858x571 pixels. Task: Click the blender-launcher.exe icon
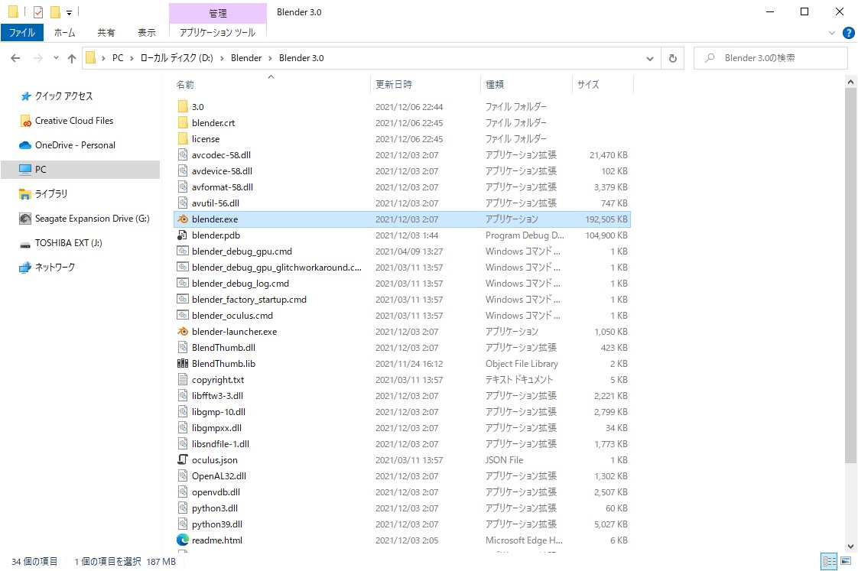click(x=183, y=332)
